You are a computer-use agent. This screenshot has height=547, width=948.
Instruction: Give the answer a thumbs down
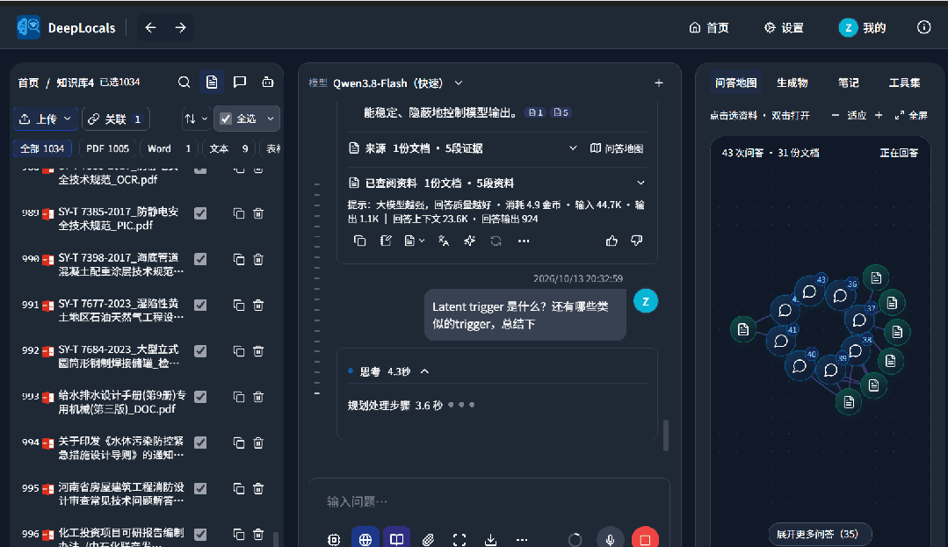(x=637, y=241)
